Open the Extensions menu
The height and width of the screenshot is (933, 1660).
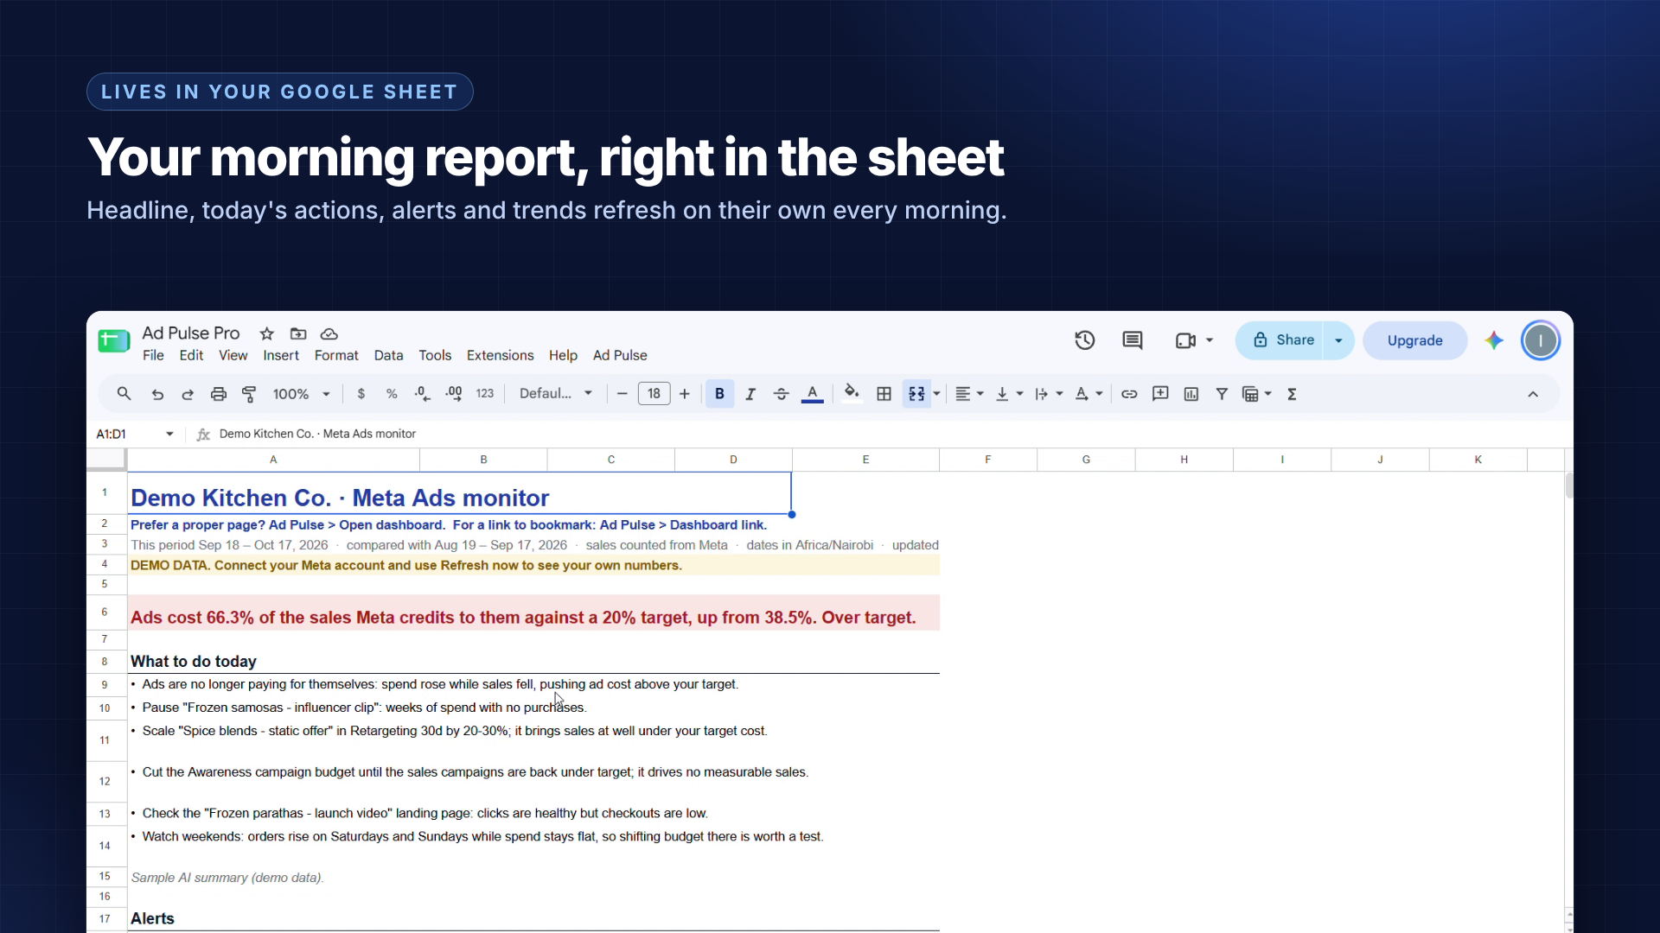pos(500,355)
